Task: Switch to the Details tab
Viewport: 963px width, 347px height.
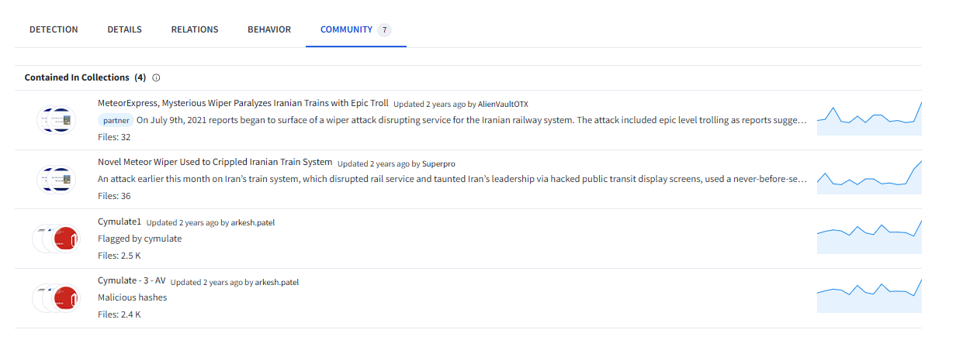Action: point(124,29)
